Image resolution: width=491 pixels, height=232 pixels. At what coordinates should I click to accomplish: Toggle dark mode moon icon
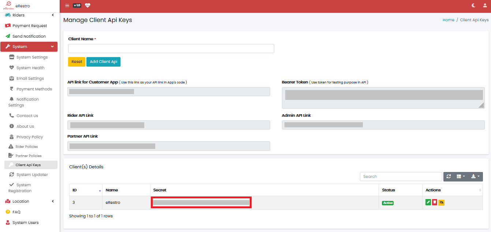tap(474, 5)
